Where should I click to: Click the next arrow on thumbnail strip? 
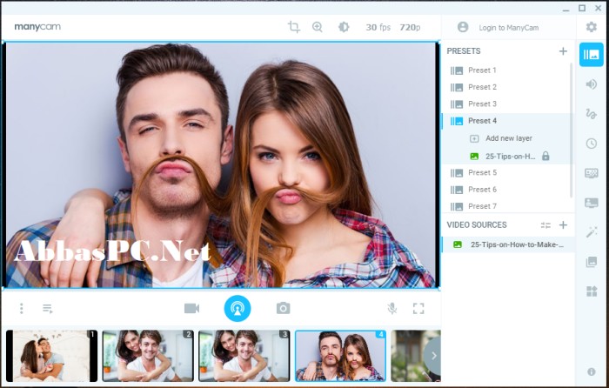(x=433, y=356)
